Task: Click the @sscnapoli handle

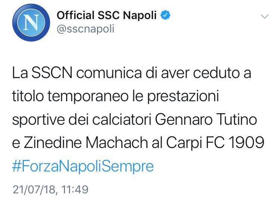Action: (x=85, y=29)
